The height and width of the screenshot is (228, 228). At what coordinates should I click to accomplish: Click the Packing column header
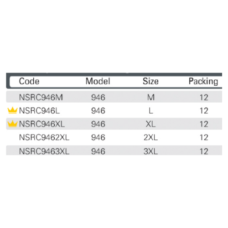click(x=203, y=82)
